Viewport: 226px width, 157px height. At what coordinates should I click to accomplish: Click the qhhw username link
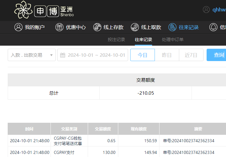point(219,10)
